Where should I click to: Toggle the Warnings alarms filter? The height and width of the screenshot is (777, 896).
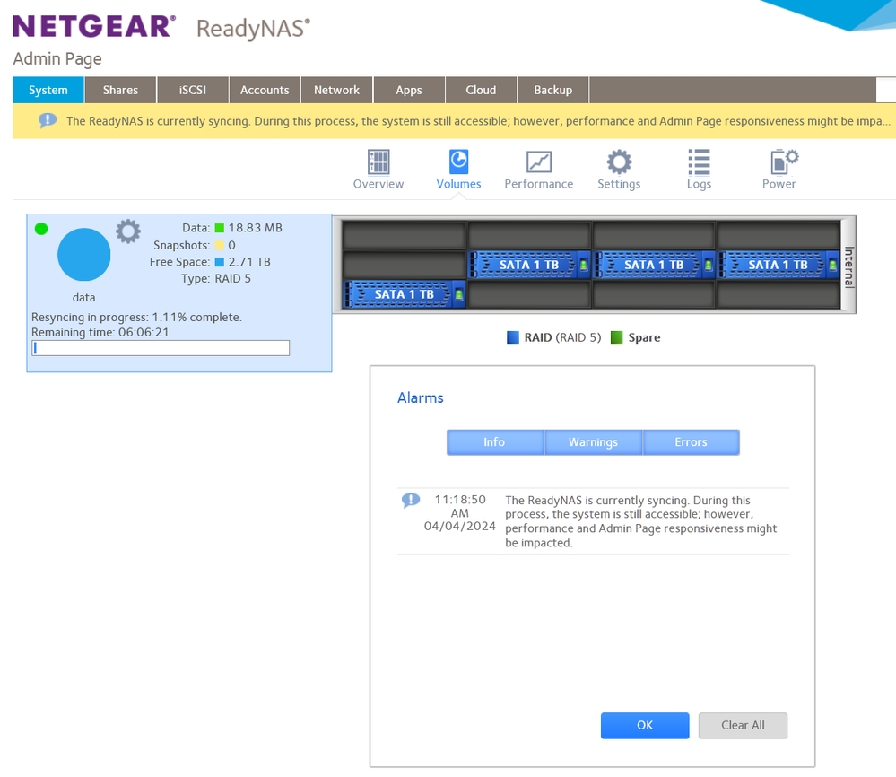pyautogui.click(x=593, y=442)
